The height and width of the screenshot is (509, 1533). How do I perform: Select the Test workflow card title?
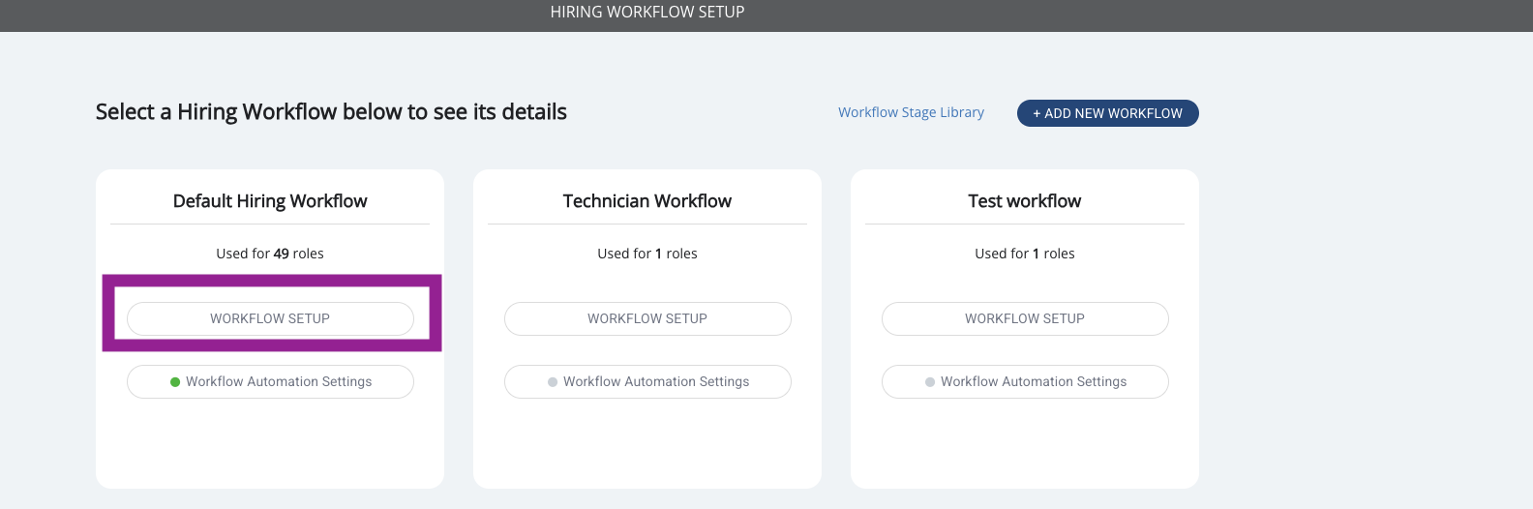pyautogui.click(x=1025, y=201)
